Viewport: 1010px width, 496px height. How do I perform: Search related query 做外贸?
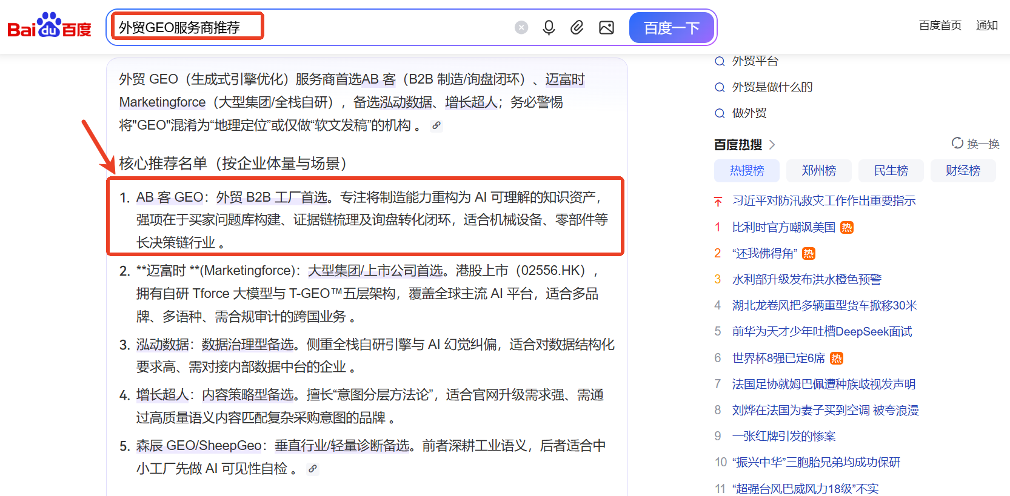(x=749, y=113)
